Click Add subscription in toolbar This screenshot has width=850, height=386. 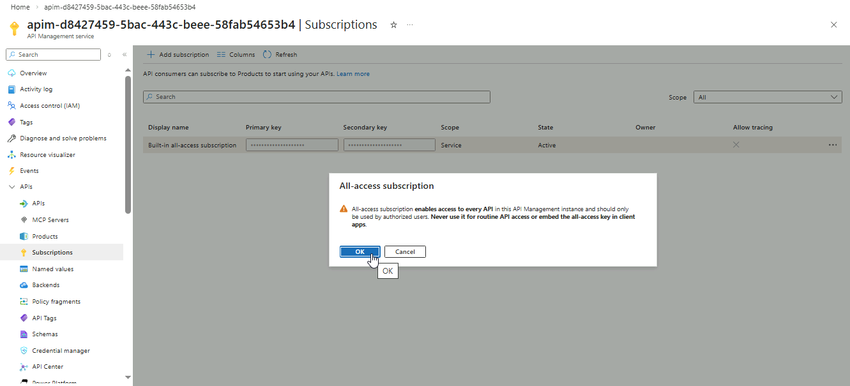point(178,55)
